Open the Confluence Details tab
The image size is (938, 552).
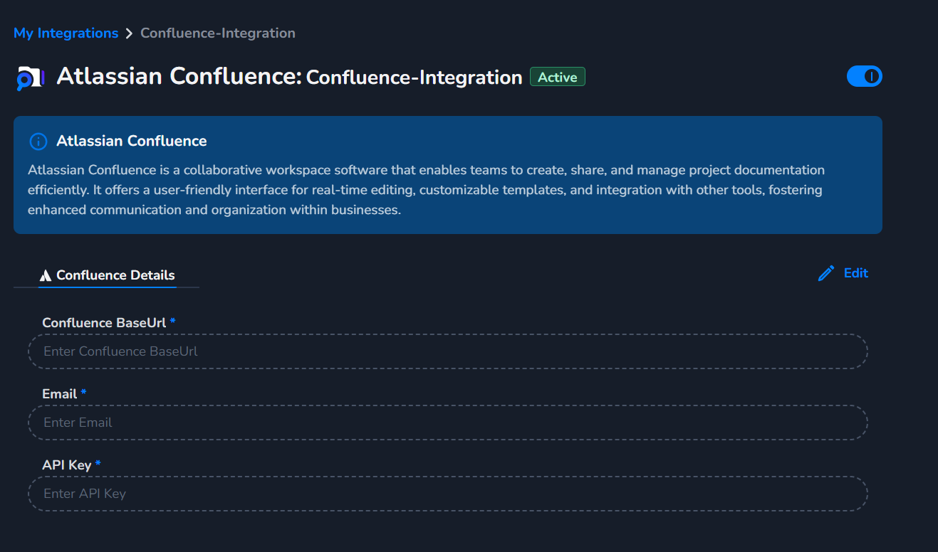click(107, 275)
